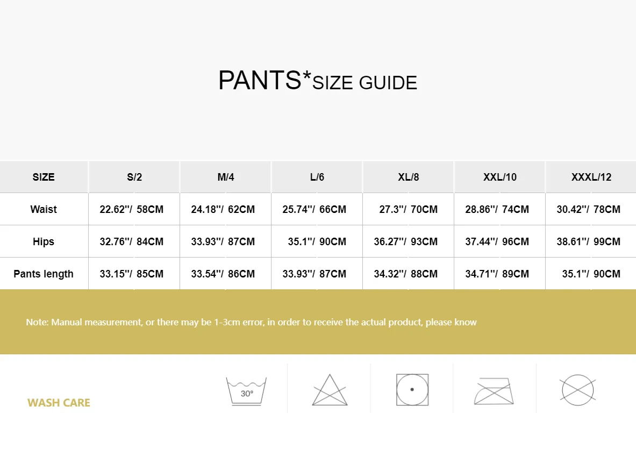
Task: Click the do not dry clean icon
Action: coord(577,390)
